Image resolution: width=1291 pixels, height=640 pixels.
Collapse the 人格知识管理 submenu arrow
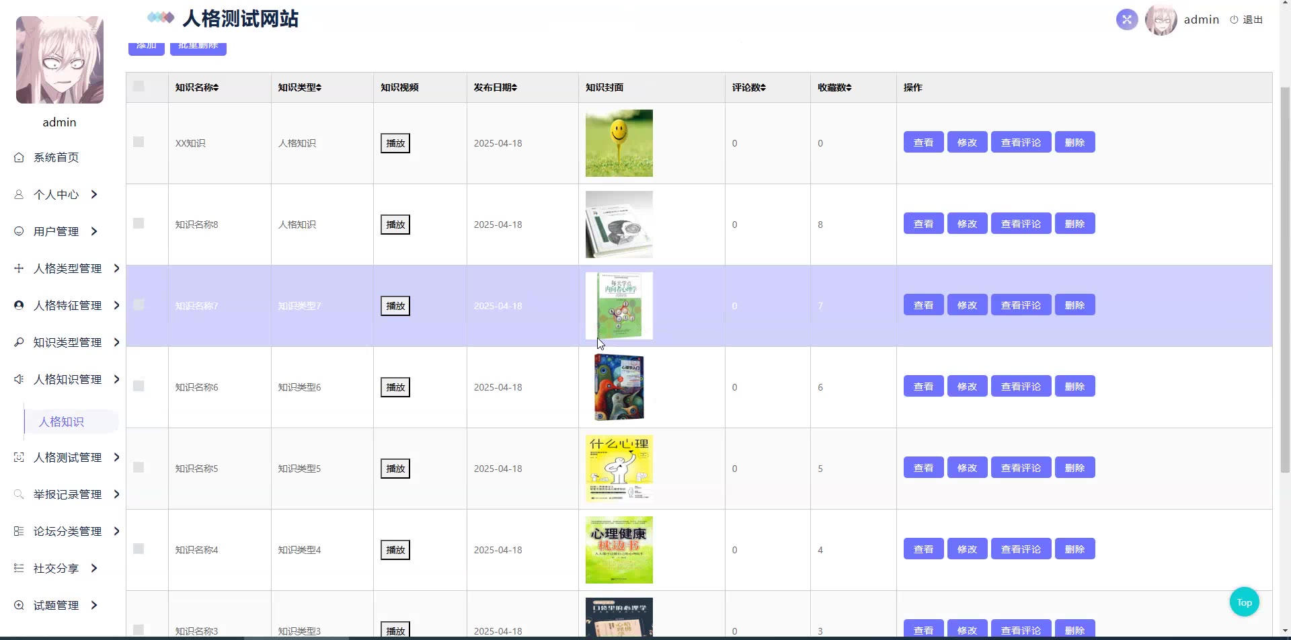(116, 379)
